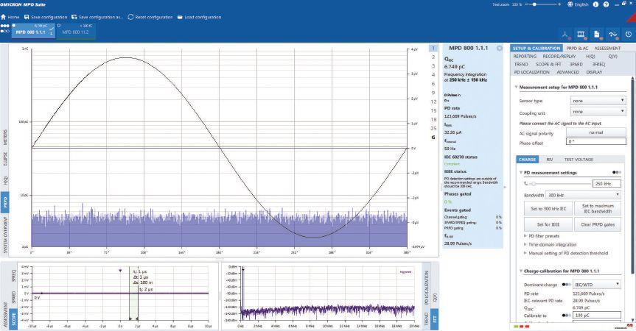Select the MPD 800 1.1.2 device tile

[76, 31]
